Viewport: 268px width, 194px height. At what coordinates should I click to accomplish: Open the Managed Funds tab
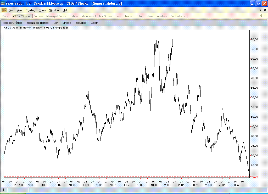coord(56,16)
